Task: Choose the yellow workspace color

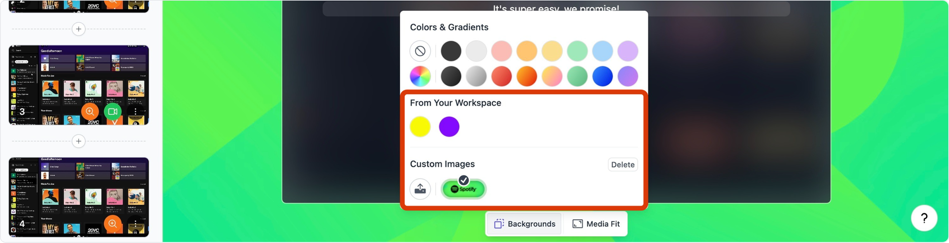Action: point(420,127)
